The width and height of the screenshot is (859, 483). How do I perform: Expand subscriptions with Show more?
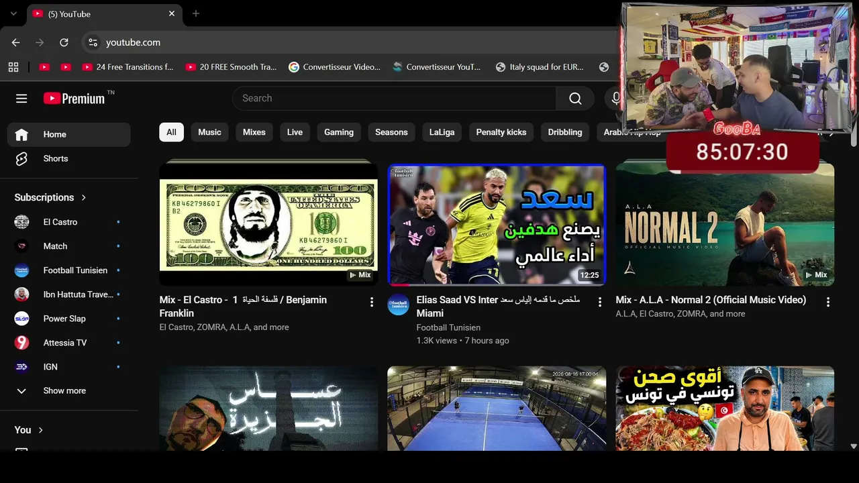68,391
